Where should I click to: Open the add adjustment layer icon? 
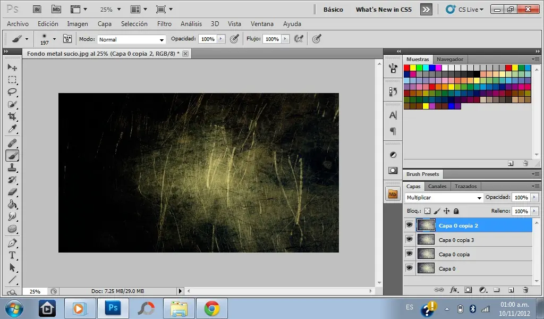point(482,290)
